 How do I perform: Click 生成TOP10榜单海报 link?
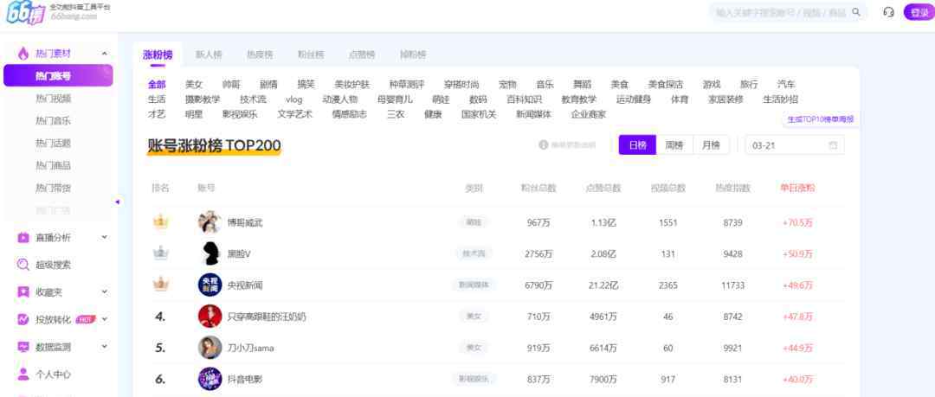pos(821,119)
